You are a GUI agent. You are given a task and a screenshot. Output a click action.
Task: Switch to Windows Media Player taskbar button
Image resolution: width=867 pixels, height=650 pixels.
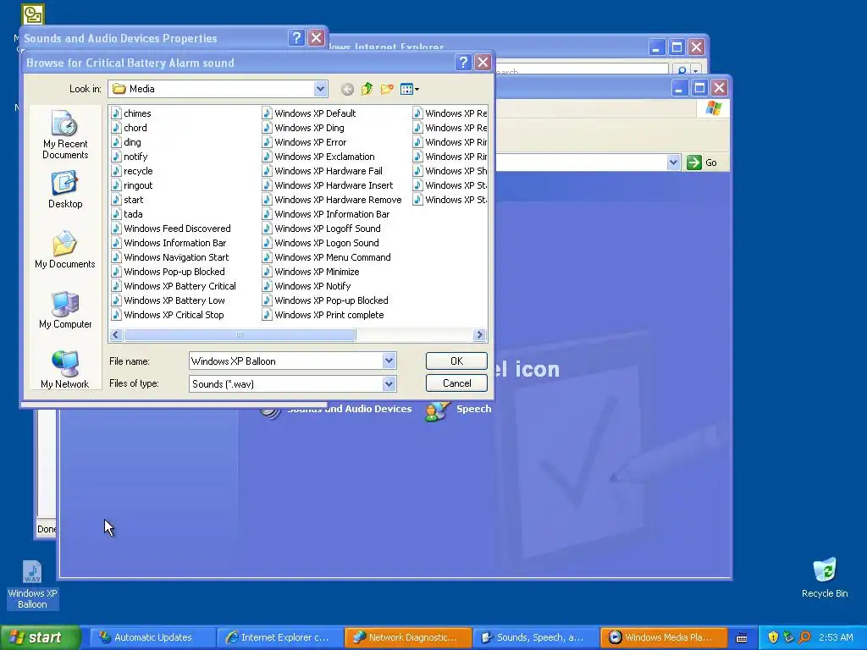(662, 637)
